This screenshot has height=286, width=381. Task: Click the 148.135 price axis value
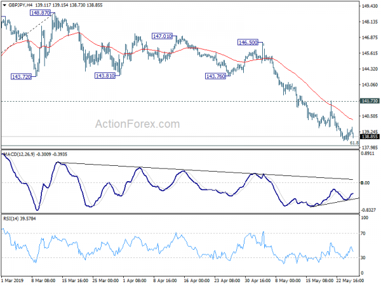(x=370, y=22)
